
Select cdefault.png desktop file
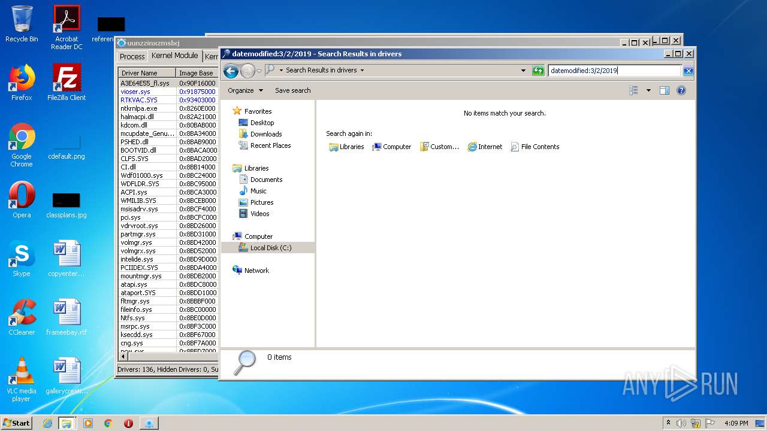click(67, 146)
